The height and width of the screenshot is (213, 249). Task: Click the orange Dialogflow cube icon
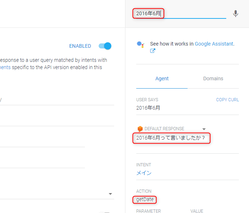click(140, 129)
